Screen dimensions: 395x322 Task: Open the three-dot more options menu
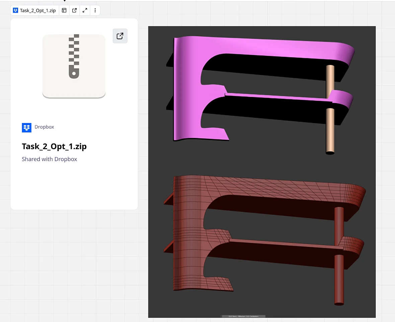(95, 10)
